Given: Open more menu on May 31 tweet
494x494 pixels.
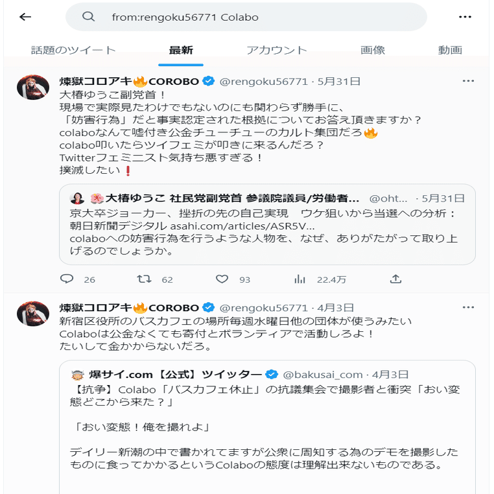Looking at the screenshot, I should 468,81.
